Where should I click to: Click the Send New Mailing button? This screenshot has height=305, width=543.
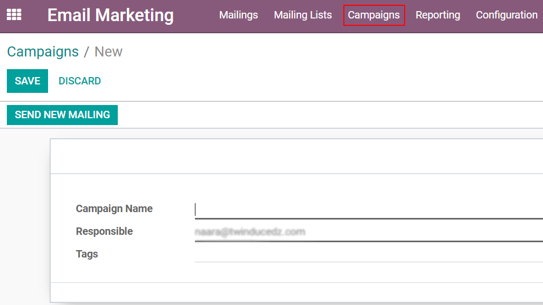[x=62, y=115]
